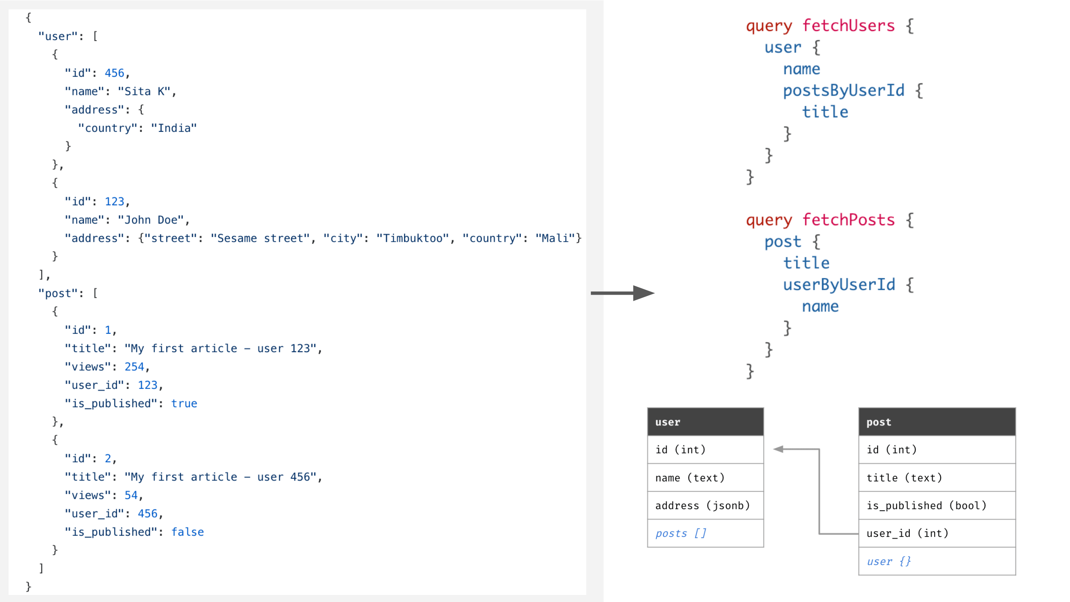Click the "Timbuktoo" city value

point(412,238)
